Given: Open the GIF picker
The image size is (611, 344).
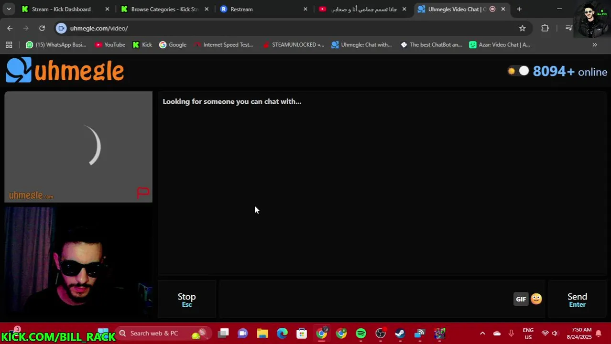Looking at the screenshot, I should (x=521, y=299).
